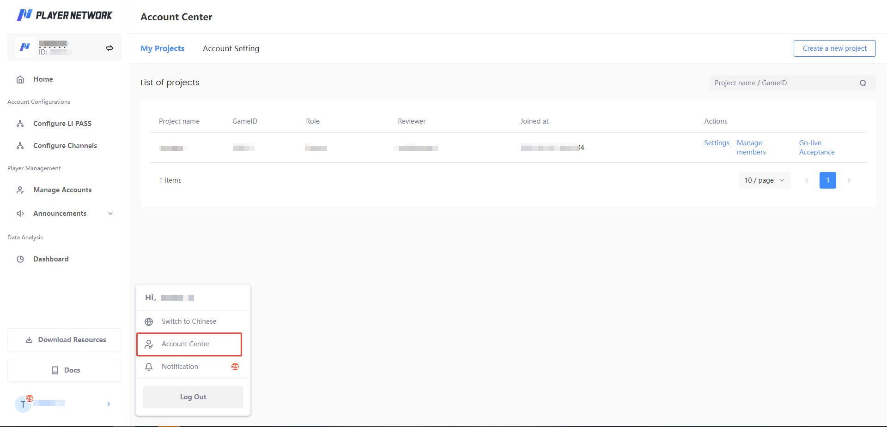Open the Go-live Acceptance link
887x427 pixels.
pyautogui.click(x=816, y=148)
